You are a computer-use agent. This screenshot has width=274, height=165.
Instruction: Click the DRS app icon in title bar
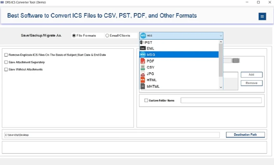click(x=2, y=2)
